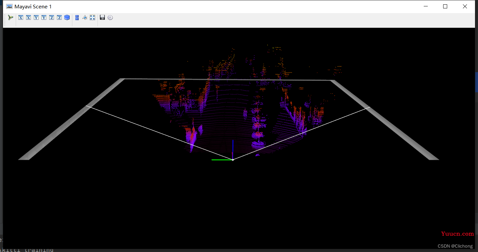Maximize the Mayavi Scene 1 window
The height and width of the screenshot is (252, 478).
(445, 6)
